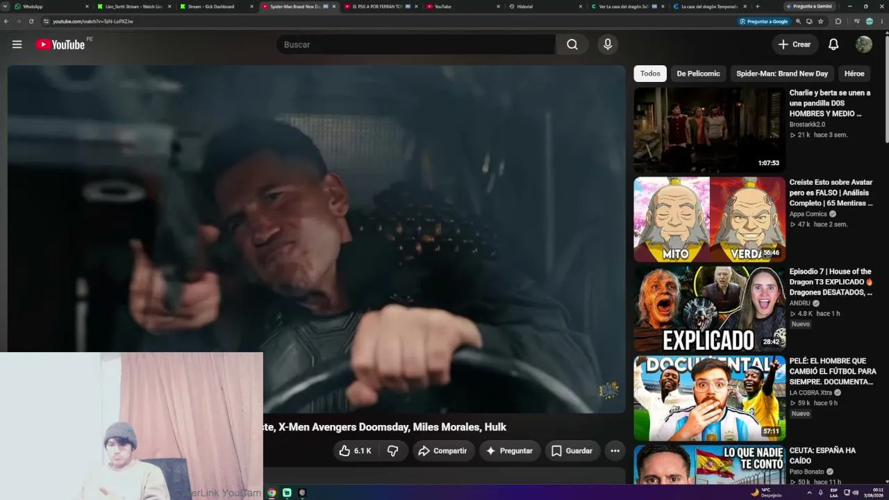The height and width of the screenshot is (500, 889).
Task: Click Preguntar a Google button
Action: (765, 22)
